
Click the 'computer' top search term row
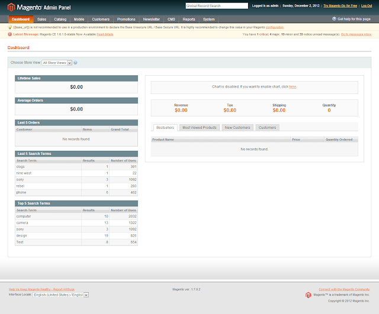coord(76,216)
